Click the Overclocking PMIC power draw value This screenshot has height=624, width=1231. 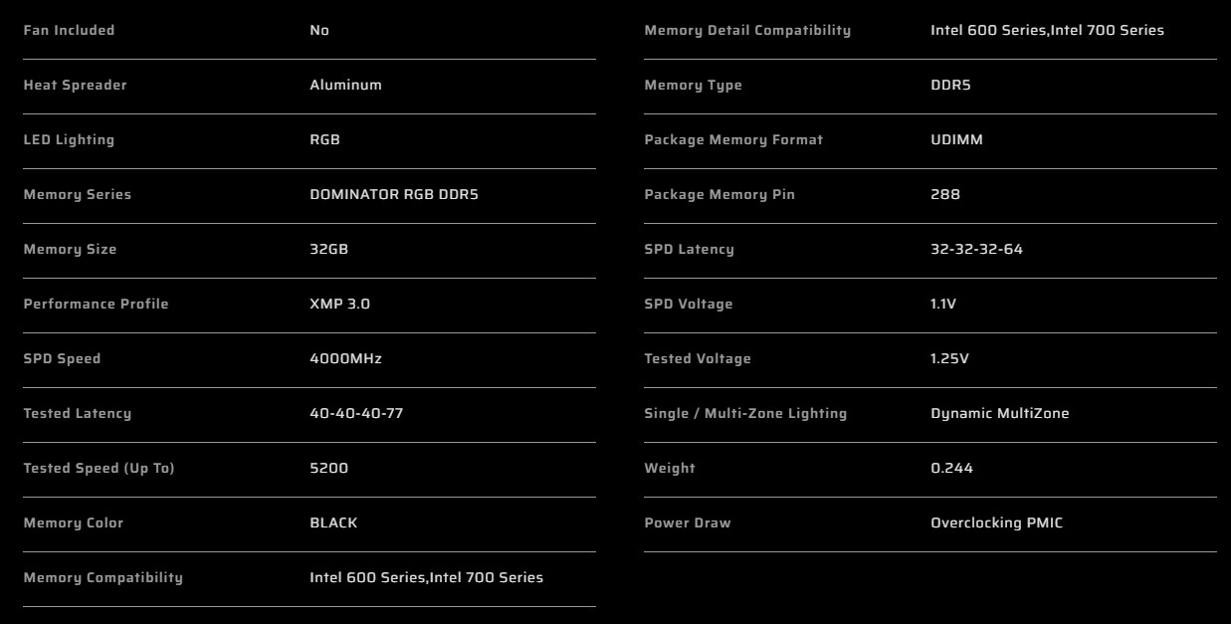pyautogui.click(x=996, y=522)
